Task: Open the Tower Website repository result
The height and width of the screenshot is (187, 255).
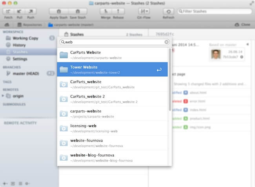Action: (x=112, y=70)
